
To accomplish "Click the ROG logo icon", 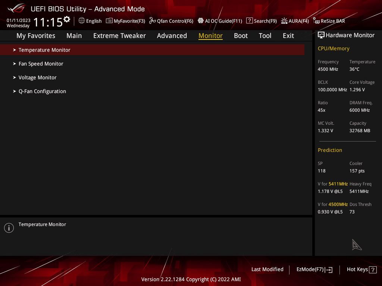I will (16, 8).
